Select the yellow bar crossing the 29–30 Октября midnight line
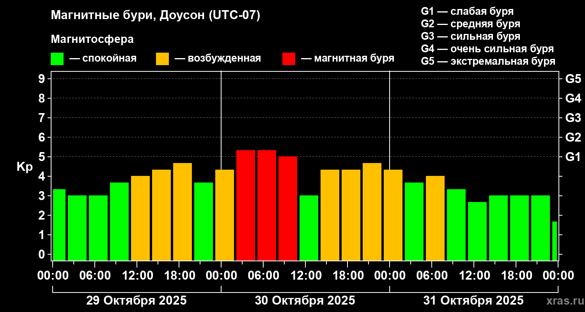The image size is (585, 312). pos(225,215)
